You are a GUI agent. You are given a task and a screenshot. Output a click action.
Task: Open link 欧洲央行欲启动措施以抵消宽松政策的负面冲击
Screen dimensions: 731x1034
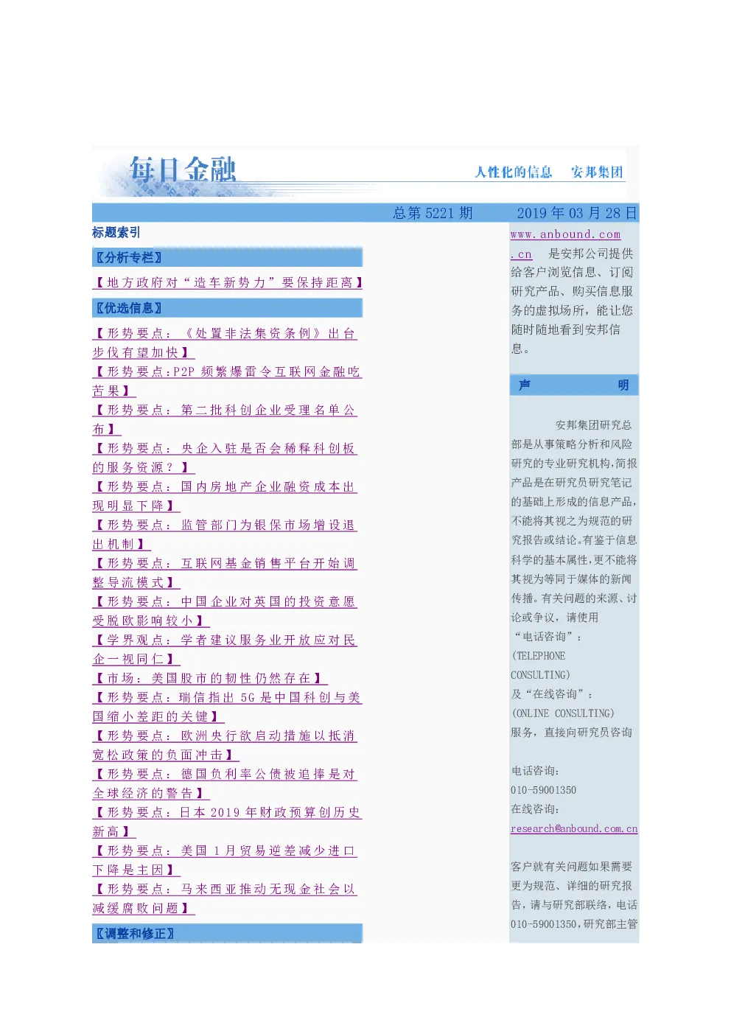225,746
